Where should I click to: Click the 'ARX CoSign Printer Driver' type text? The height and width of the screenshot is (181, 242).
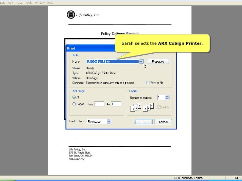tap(102, 73)
